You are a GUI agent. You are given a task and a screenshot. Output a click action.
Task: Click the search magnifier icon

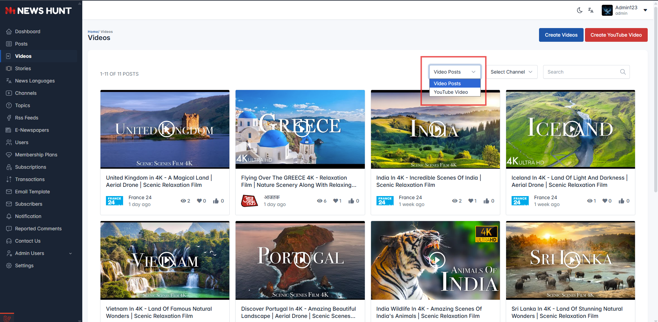pyautogui.click(x=623, y=72)
